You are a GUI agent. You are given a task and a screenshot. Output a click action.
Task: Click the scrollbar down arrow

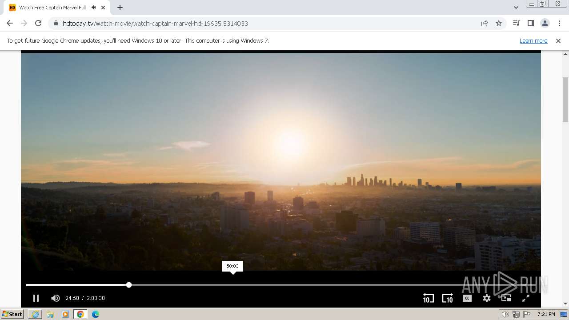point(565,304)
